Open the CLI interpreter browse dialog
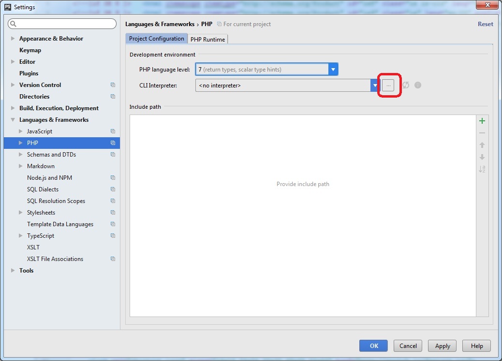 [388, 85]
